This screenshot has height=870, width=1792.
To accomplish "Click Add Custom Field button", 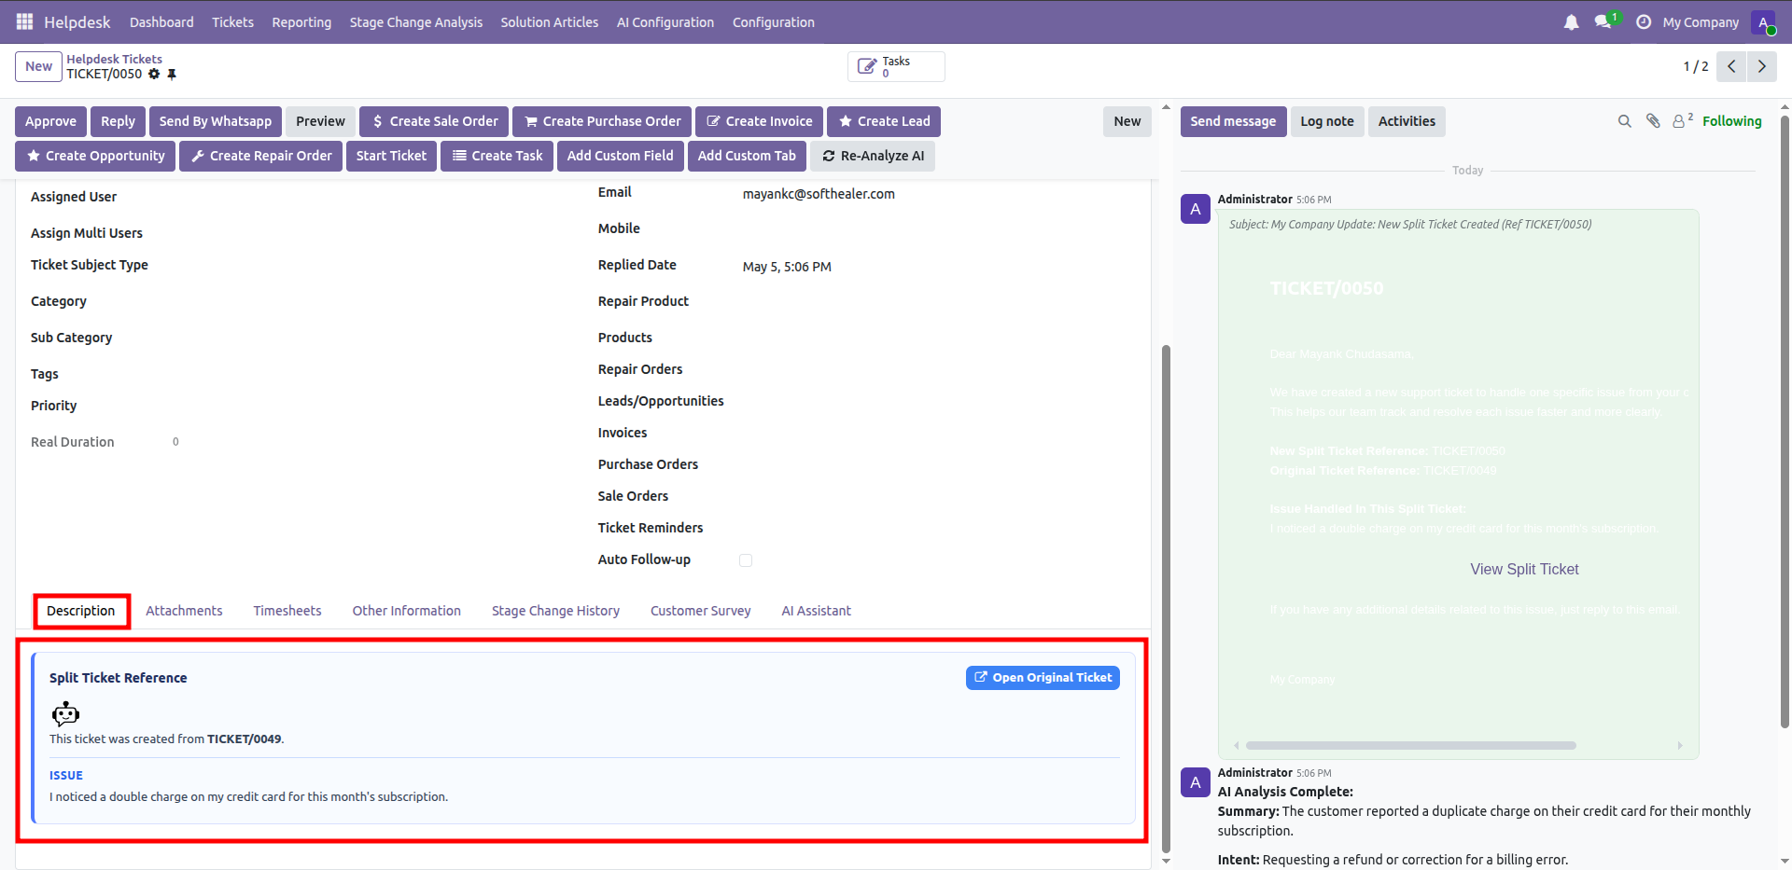I will point(621,156).
